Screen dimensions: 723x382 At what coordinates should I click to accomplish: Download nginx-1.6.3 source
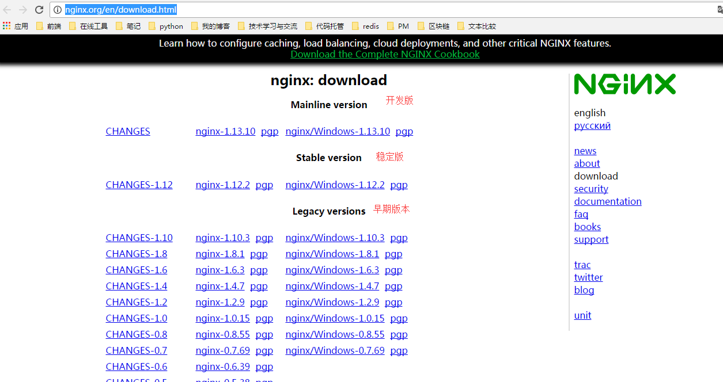tap(220, 270)
